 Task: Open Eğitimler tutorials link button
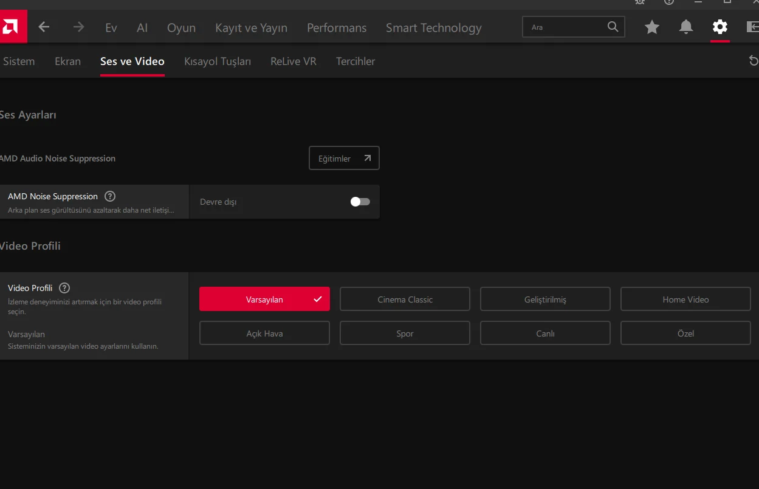pos(344,158)
